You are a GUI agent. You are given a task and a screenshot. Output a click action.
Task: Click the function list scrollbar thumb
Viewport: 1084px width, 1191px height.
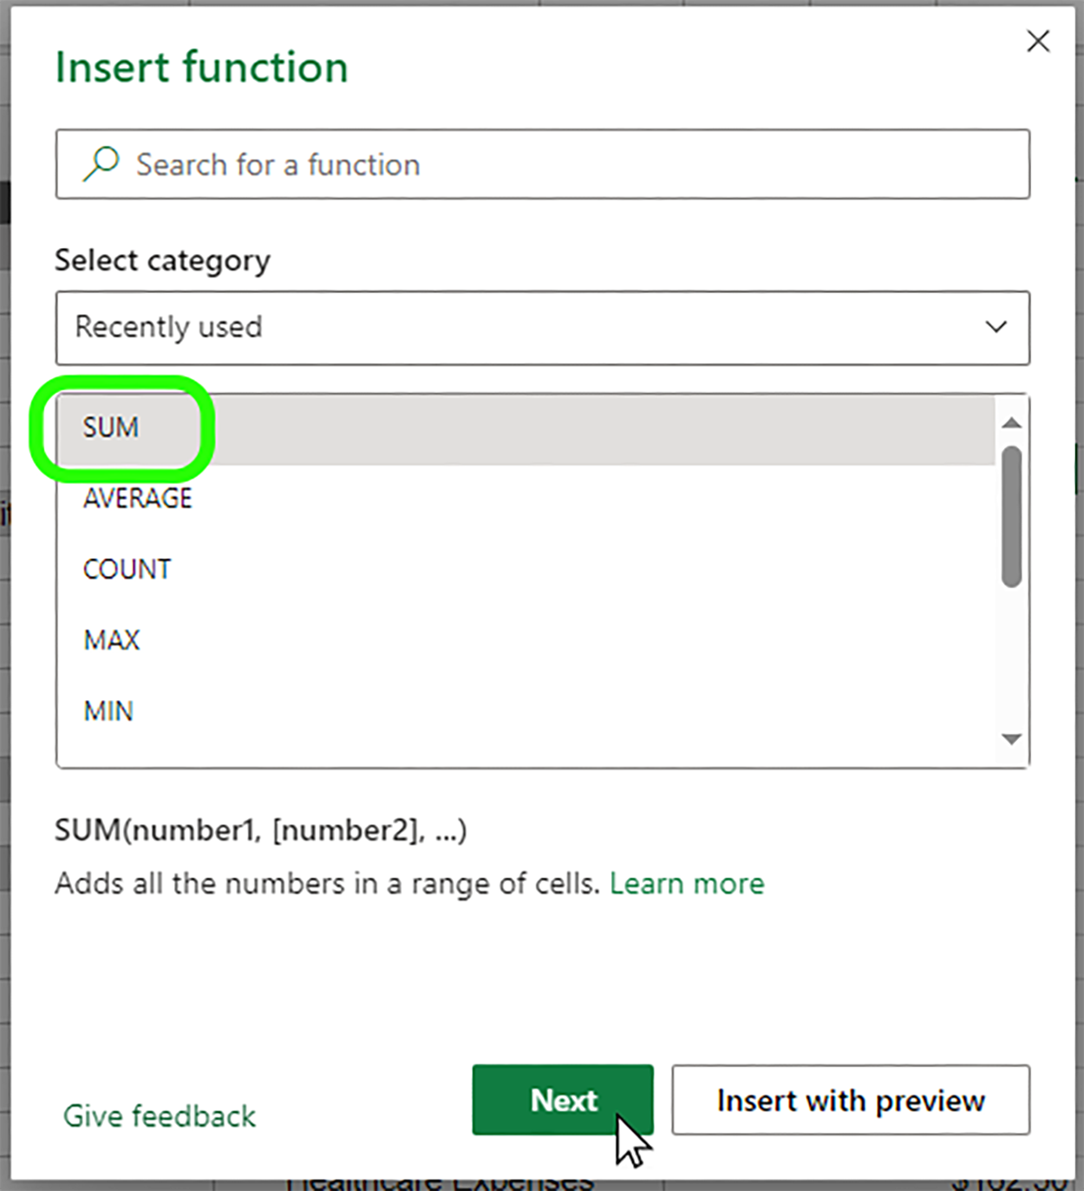coord(1010,516)
